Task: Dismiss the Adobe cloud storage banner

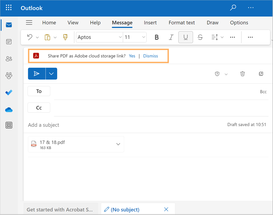Action: click(150, 56)
